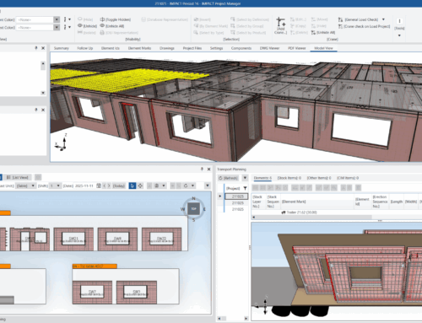Click the scroll up arrow in left panel
The image size is (422, 323).
click(43, 64)
